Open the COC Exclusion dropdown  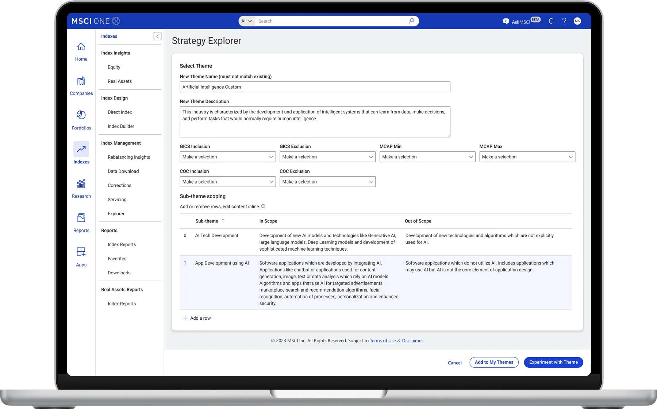point(327,182)
